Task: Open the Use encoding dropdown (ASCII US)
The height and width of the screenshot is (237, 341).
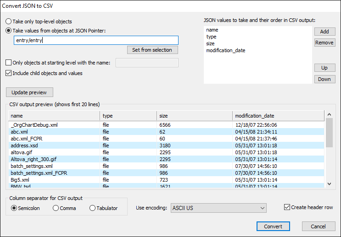Action: pos(218,208)
